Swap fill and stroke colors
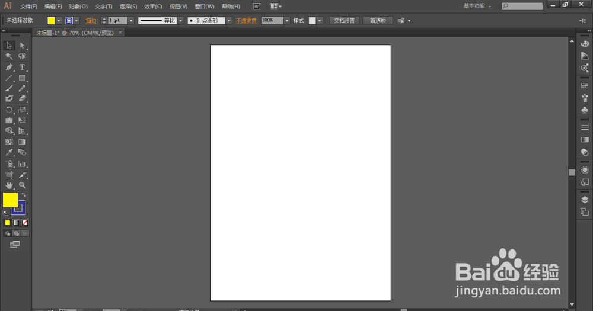 [24, 195]
